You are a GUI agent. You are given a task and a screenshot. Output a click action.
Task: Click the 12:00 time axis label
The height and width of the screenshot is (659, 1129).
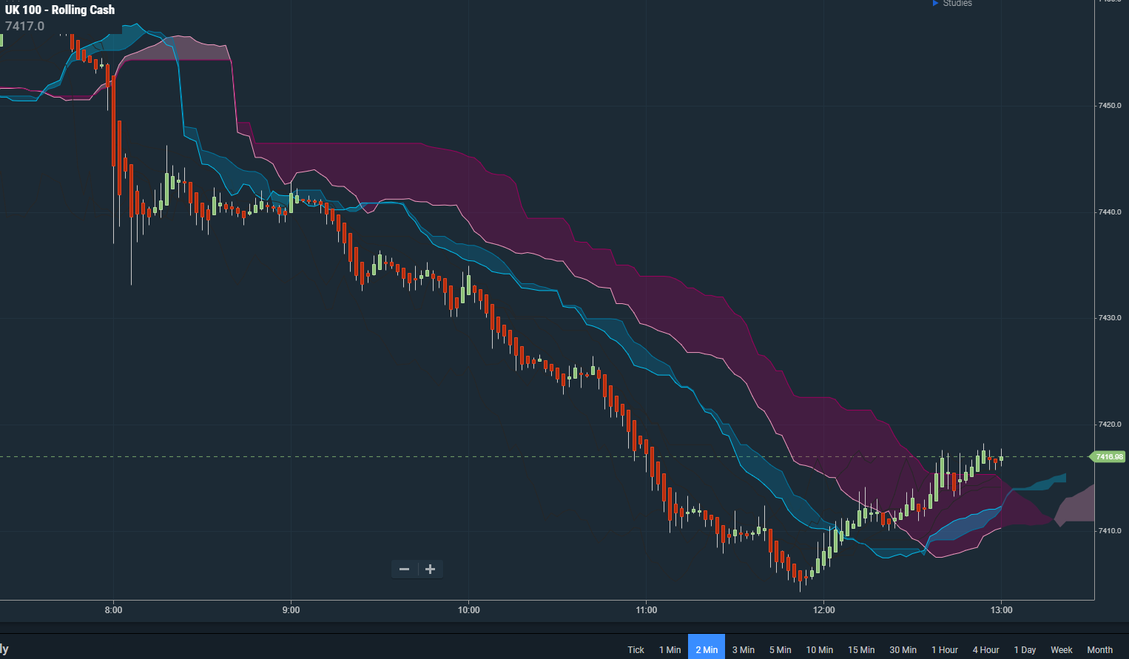pos(823,610)
